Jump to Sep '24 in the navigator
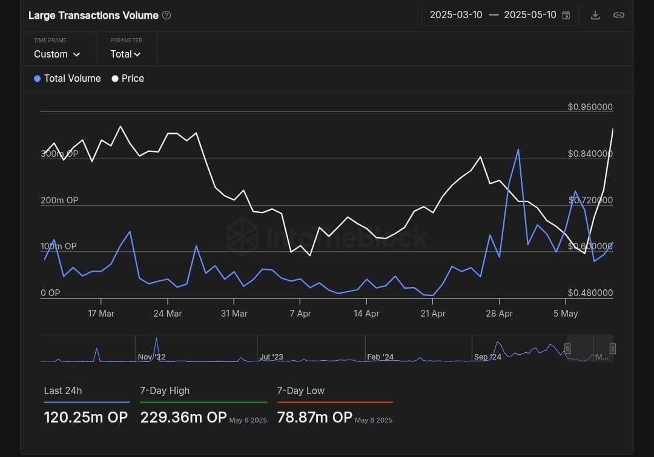 (487, 357)
